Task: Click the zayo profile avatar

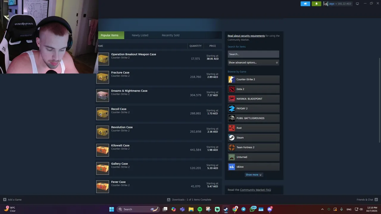Action: click(326, 4)
